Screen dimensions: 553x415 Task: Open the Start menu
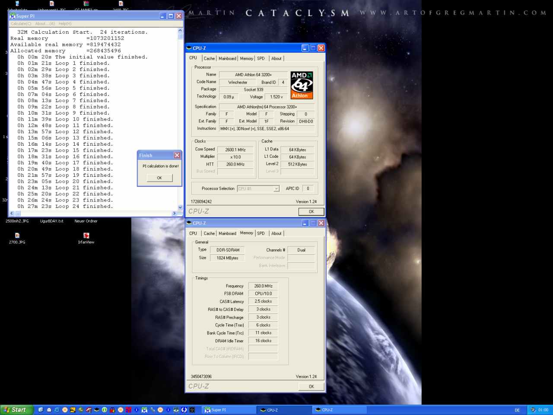pyautogui.click(x=17, y=410)
